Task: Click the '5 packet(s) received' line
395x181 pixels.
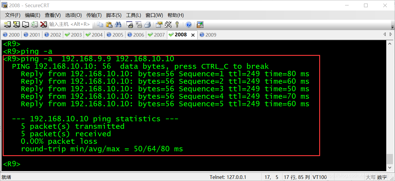Action: coord(66,134)
